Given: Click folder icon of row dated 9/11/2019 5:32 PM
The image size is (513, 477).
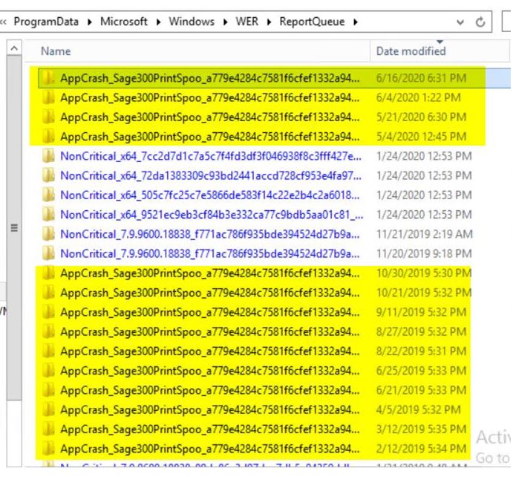Looking at the screenshot, I should (49, 312).
